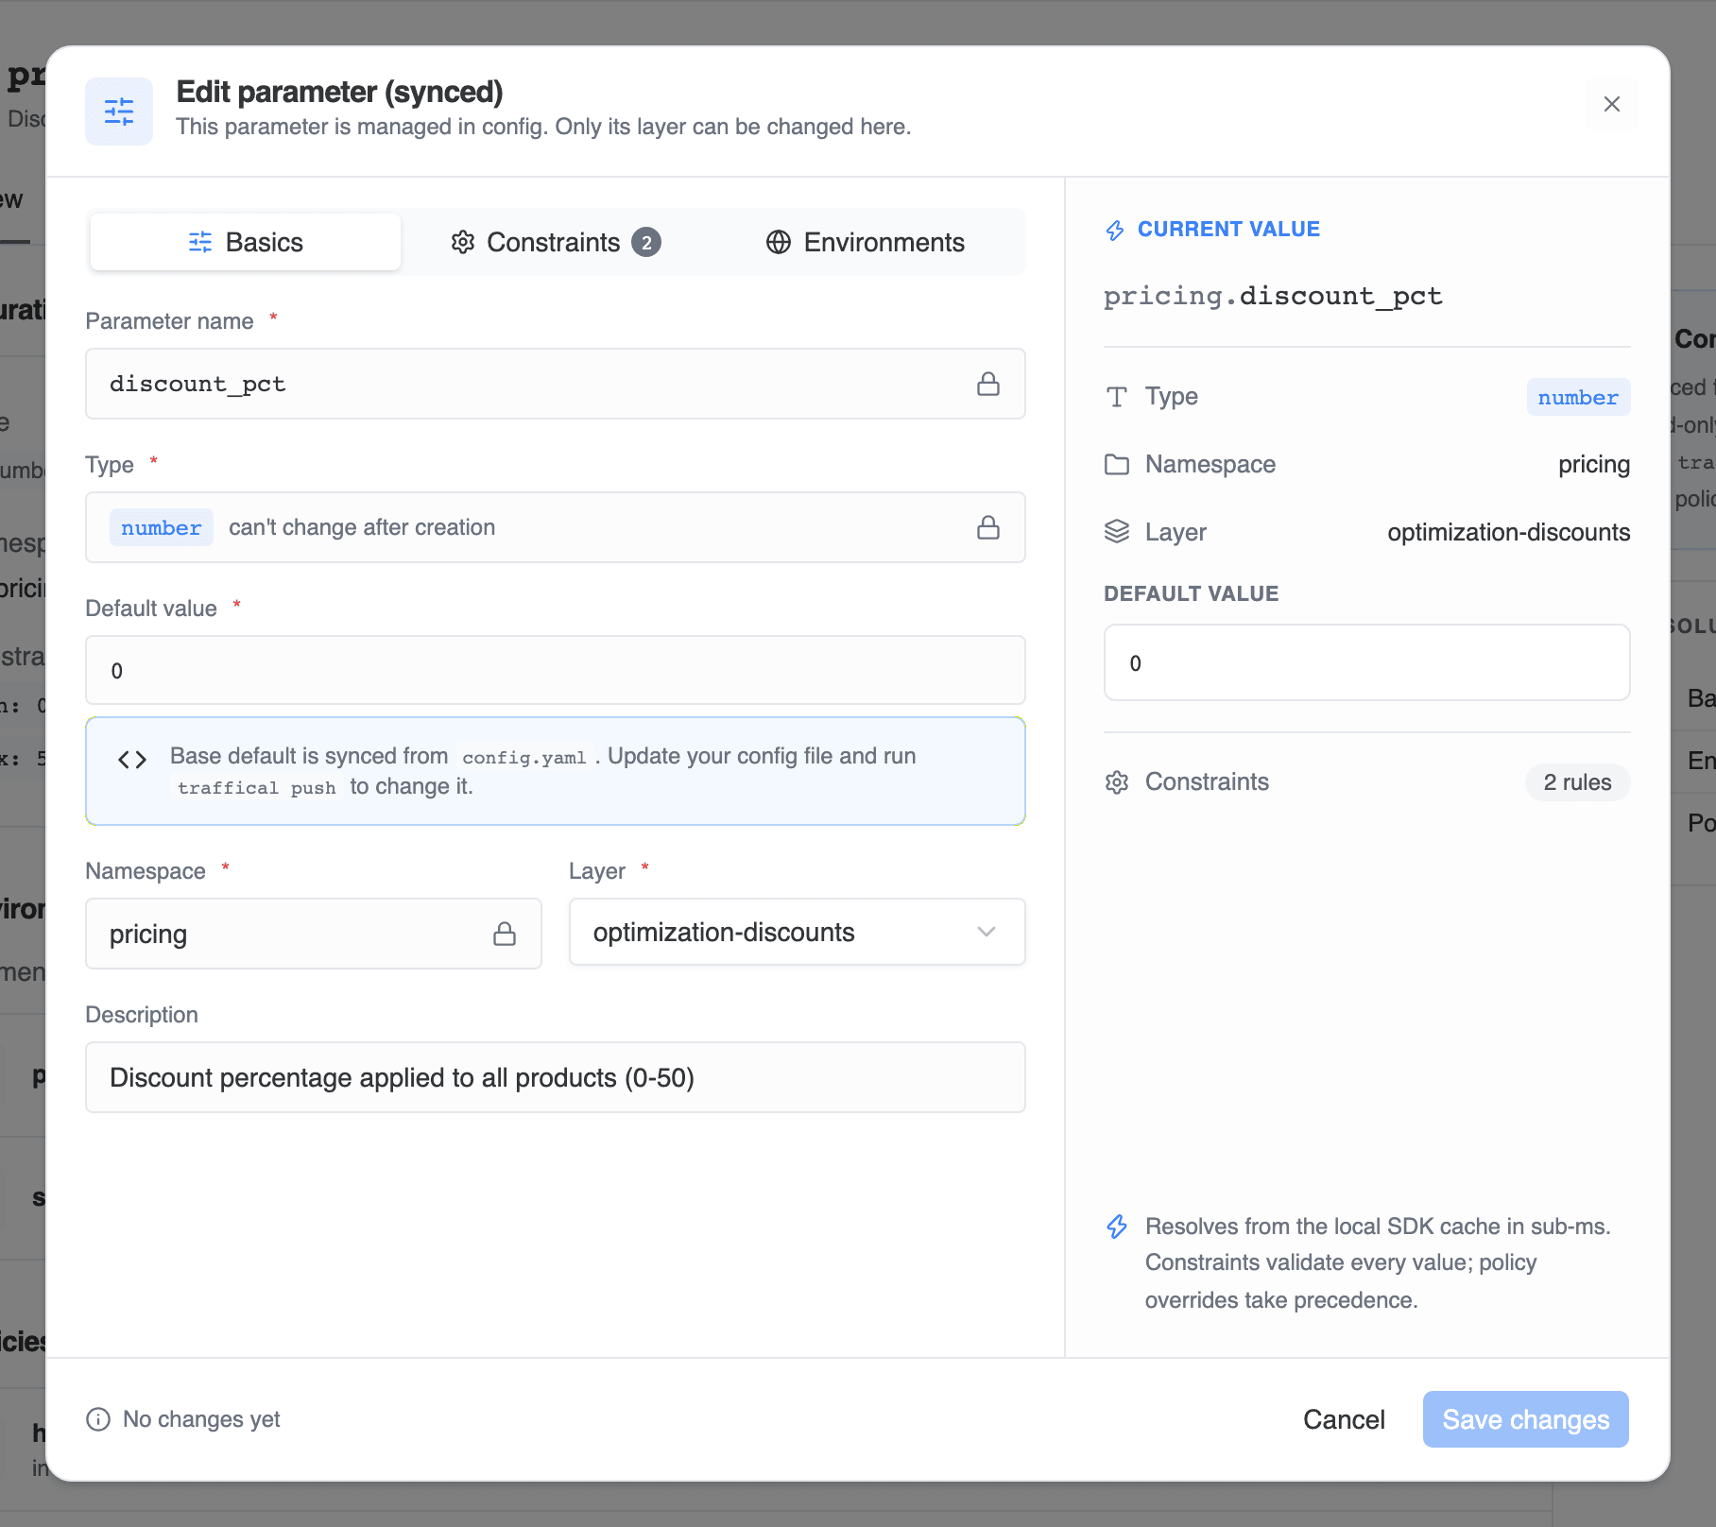
Task: Click optimization-discounts value in summary panel
Action: (x=1509, y=532)
